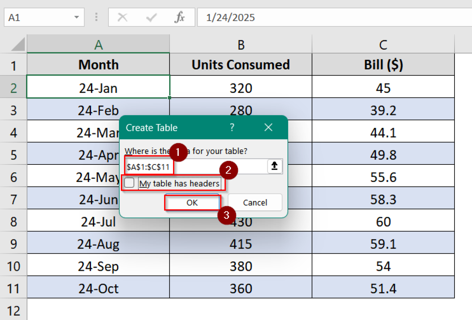This screenshot has width=472, height=320.
Task: Open the Name Box dropdown arrow
Action: tap(77, 17)
